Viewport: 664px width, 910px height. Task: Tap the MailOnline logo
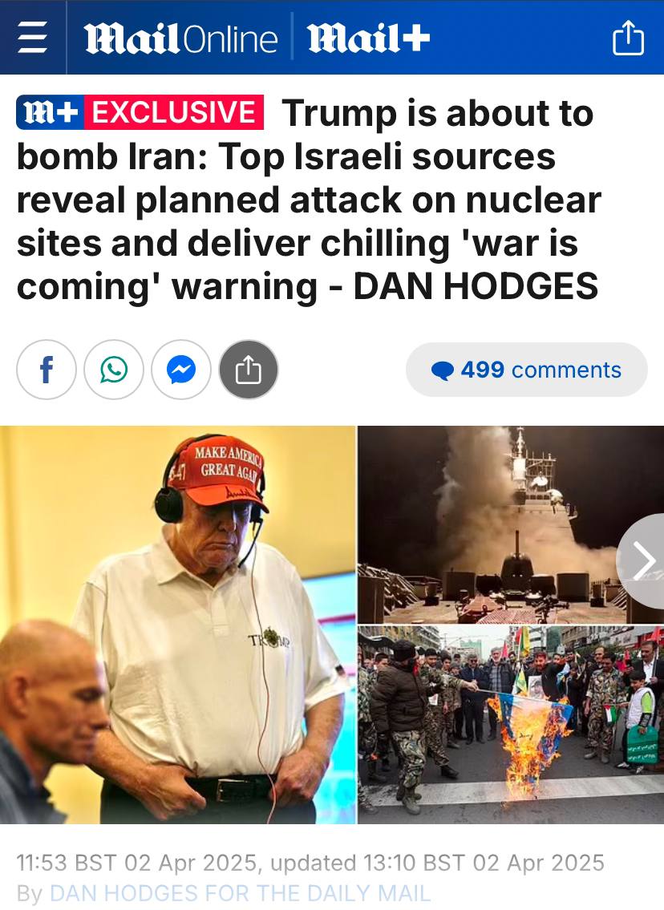181,38
